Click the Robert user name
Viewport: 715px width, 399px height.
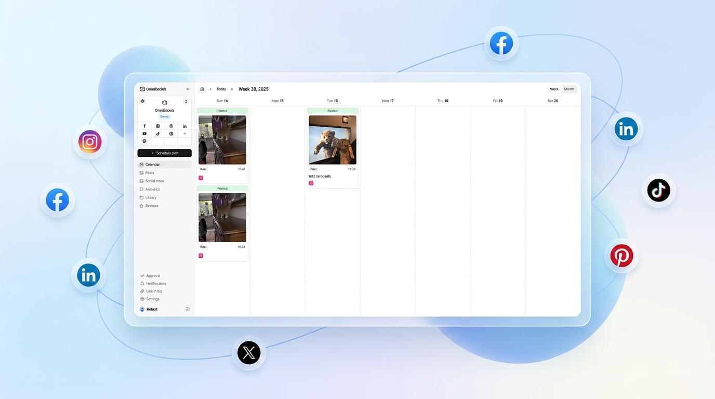(x=152, y=309)
